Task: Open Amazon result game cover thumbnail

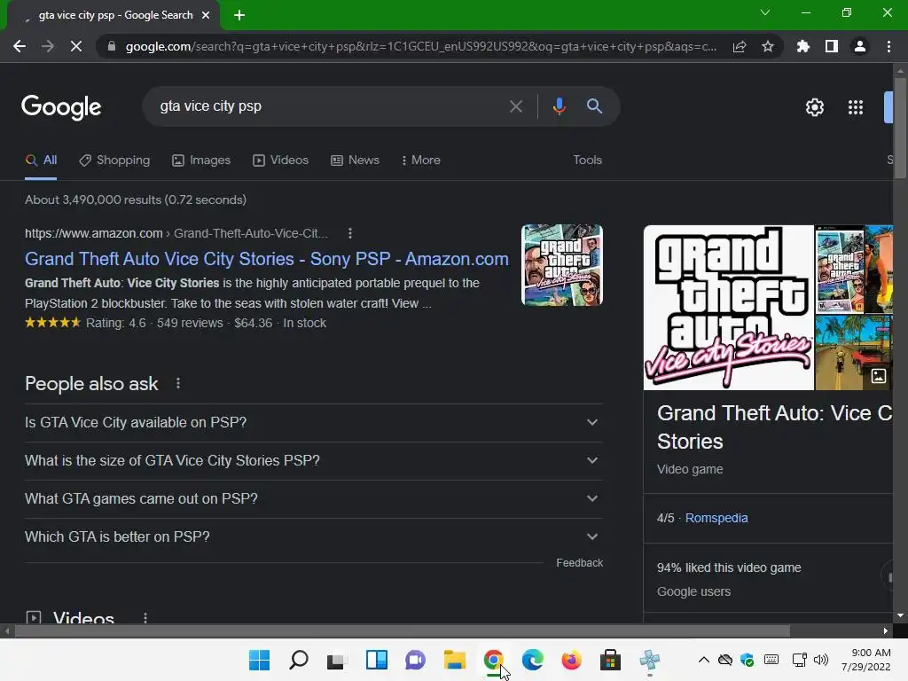Action: click(x=561, y=265)
